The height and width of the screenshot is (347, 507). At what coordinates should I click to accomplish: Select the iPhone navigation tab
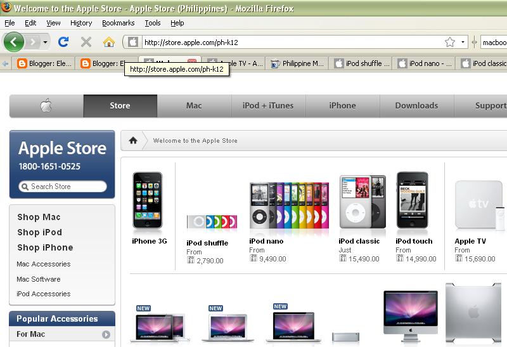pos(342,106)
